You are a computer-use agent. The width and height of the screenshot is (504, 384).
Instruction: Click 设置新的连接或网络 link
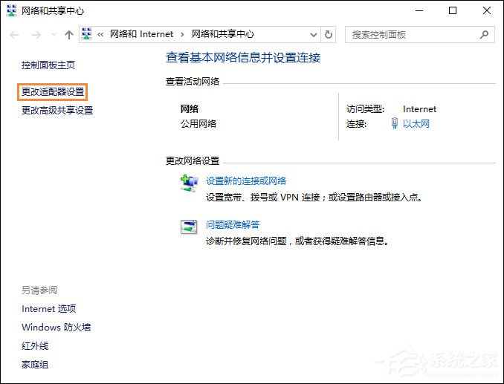coord(246,180)
